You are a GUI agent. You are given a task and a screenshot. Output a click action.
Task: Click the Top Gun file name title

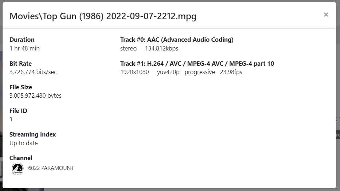click(x=103, y=16)
